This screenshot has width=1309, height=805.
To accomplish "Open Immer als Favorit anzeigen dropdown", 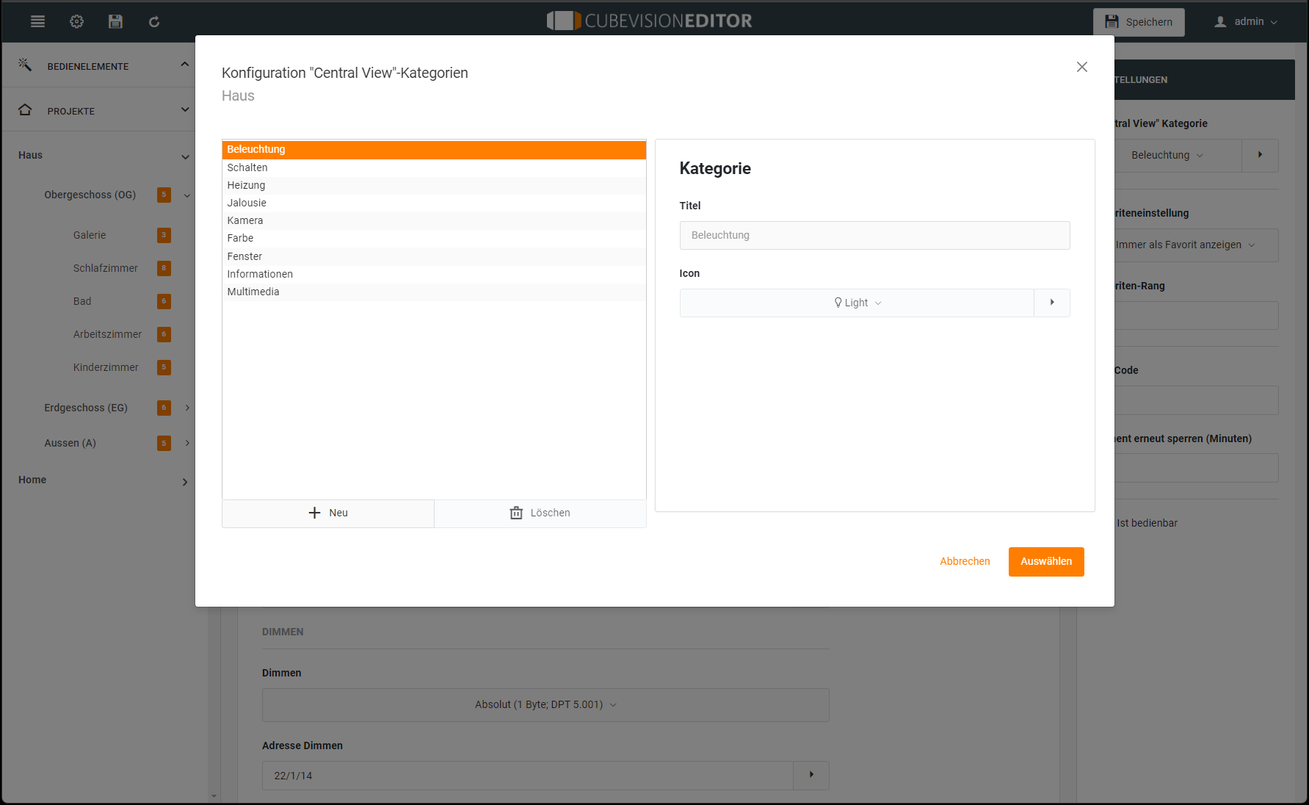I will click(1196, 245).
